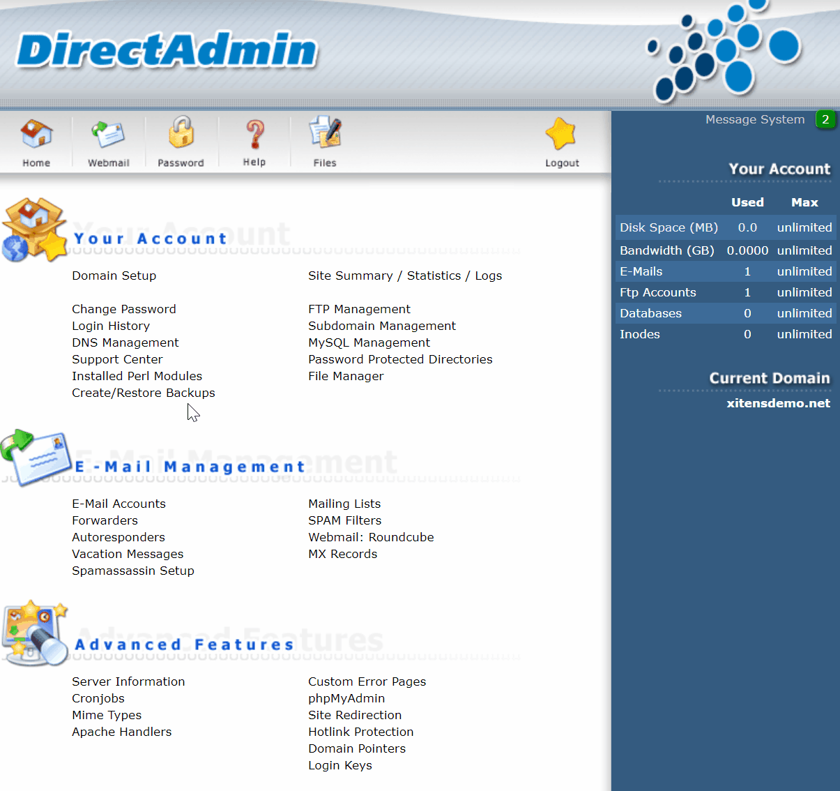Open Domain Setup
This screenshot has width=840, height=791.
click(x=114, y=276)
